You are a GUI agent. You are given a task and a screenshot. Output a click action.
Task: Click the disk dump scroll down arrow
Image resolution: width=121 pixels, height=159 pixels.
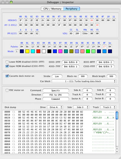[x=117, y=152]
